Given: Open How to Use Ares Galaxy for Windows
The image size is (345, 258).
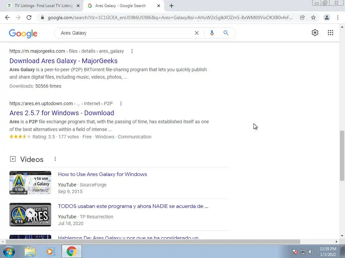Looking at the screenshot, I should (x=102, y=174).
